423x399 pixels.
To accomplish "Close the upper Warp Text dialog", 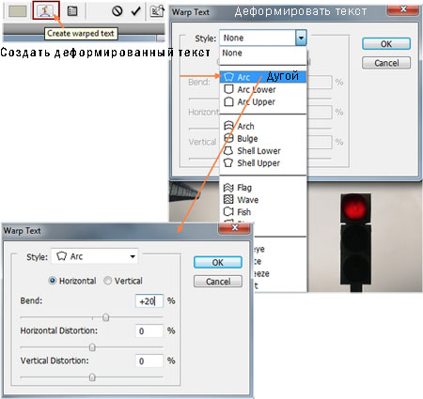I will [x=403, y=9].
